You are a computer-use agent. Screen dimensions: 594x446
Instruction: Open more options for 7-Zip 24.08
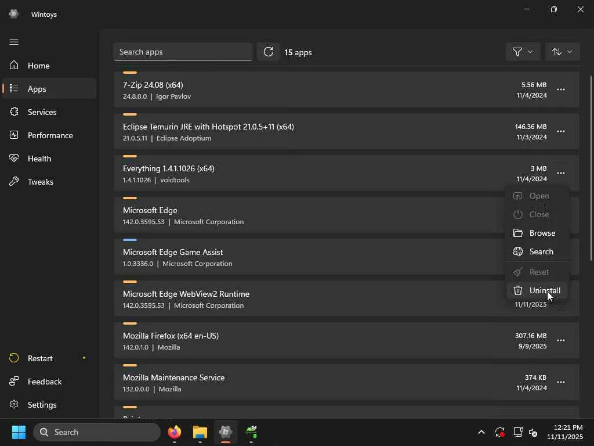click(x=561, y=89)
